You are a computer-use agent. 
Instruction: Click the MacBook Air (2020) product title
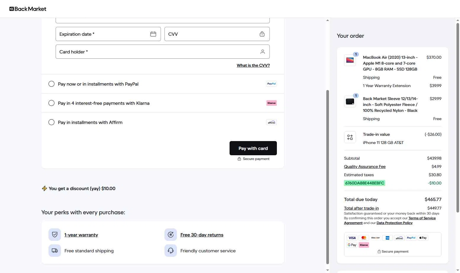click(x=390, y=63)
